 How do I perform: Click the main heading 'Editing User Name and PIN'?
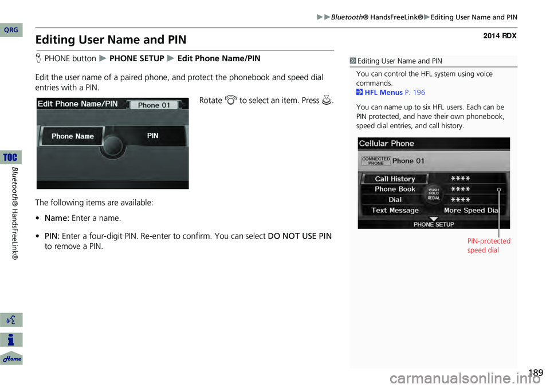pos(111,39)
